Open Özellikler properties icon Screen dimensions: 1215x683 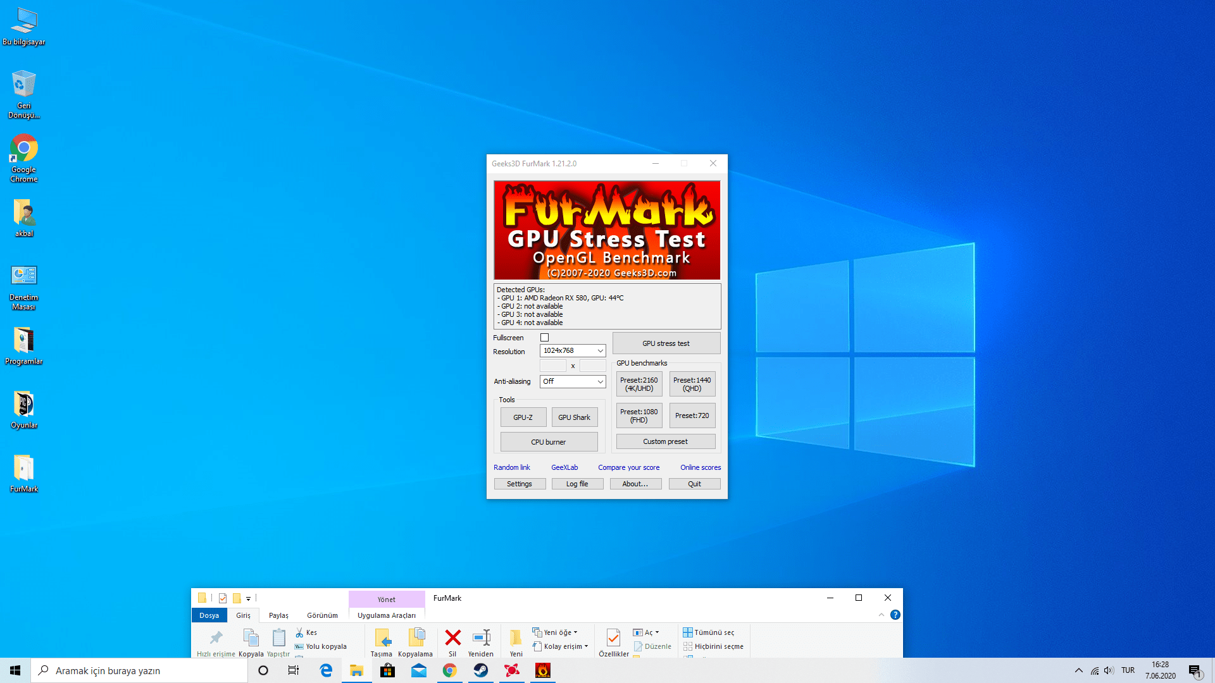click(613, 637)
